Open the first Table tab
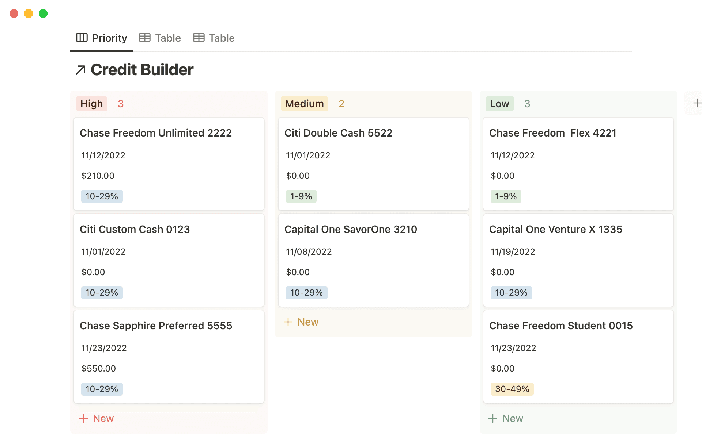702x438 pixels. [160, 38]
